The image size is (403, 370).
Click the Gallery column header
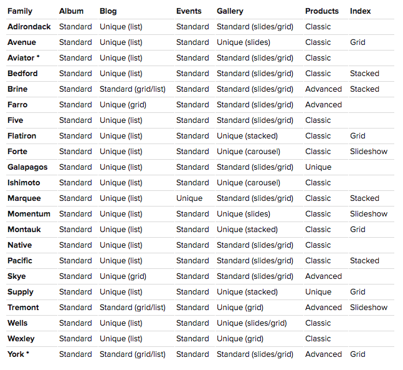coord(230,11)
